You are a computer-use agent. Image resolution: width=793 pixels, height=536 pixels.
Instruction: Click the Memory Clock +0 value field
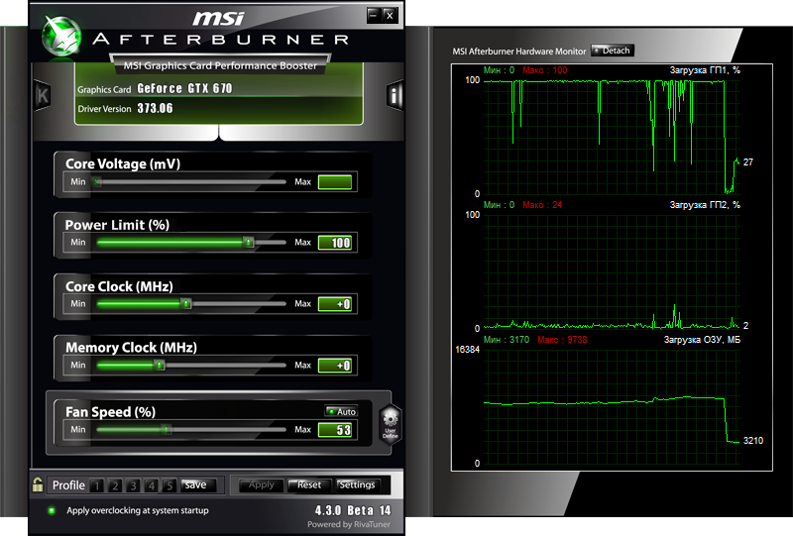(335, 365)
